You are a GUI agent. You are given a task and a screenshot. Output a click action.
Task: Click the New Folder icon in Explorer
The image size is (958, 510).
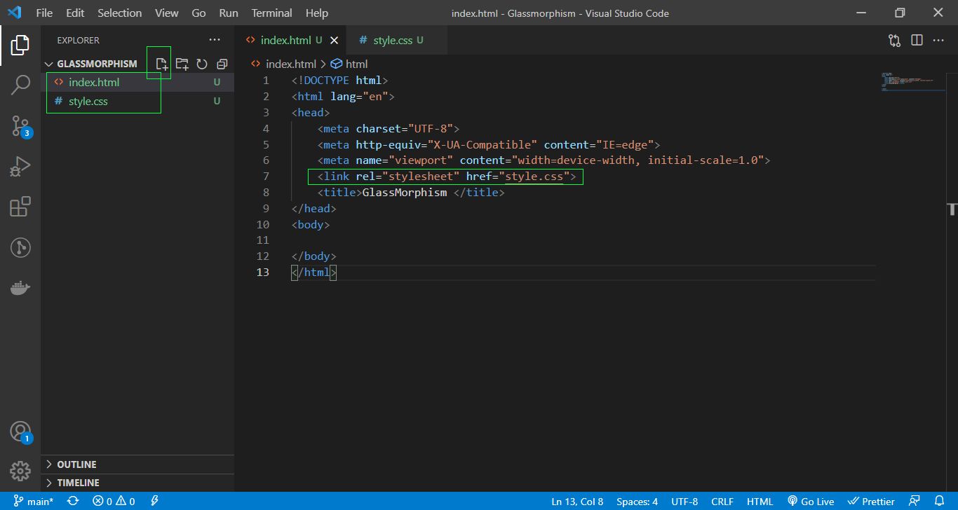point(182,64)
